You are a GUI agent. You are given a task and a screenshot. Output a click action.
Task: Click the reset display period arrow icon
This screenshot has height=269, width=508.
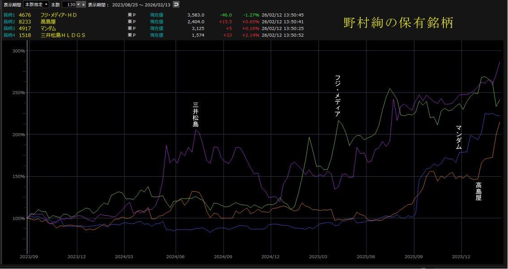tap(176, 4)
